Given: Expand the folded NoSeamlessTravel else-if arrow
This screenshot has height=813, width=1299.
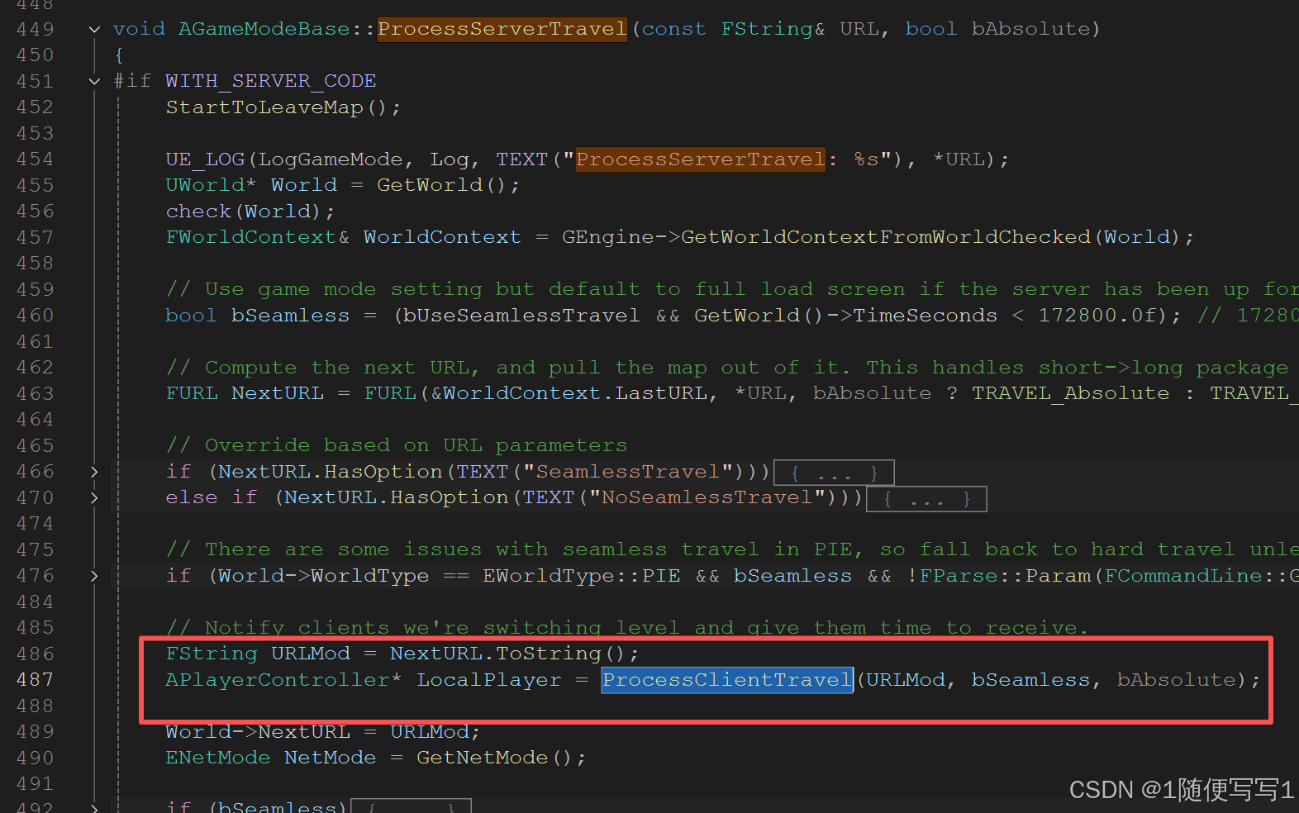Looking at the screenshot, I should coord(94,497).
